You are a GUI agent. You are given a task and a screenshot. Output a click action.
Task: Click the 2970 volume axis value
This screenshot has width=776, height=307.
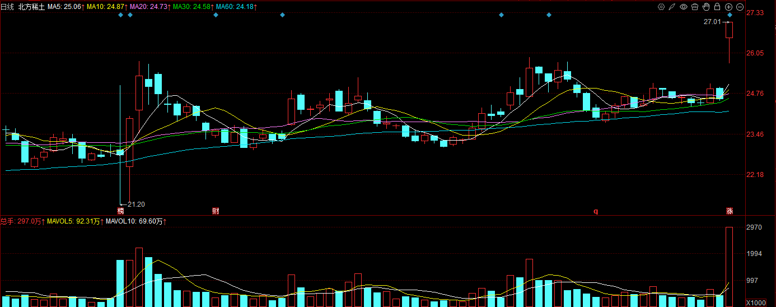pos(754,227)
